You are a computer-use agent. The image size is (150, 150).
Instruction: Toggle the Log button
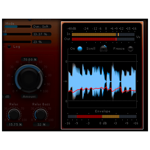(9, 47)
